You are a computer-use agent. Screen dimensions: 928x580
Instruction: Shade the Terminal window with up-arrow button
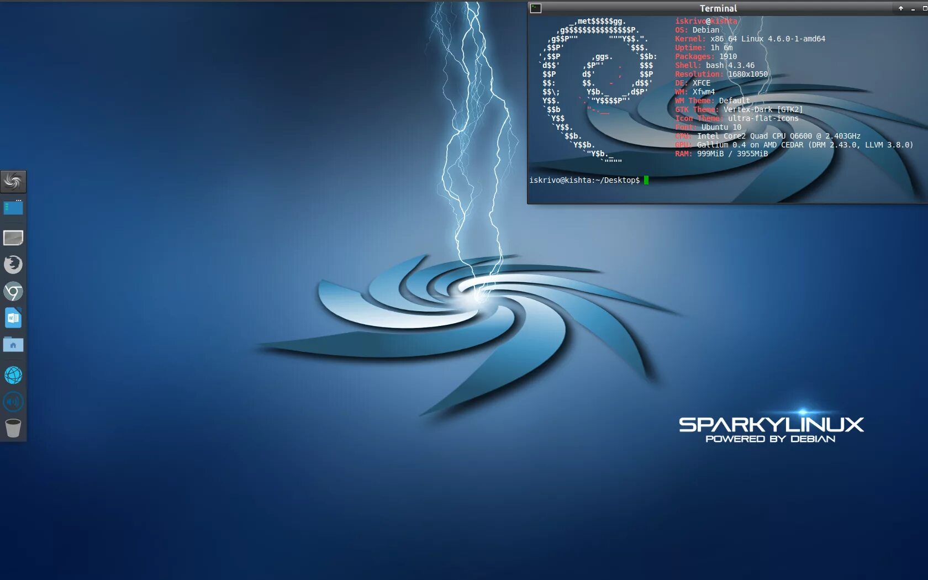901,8
